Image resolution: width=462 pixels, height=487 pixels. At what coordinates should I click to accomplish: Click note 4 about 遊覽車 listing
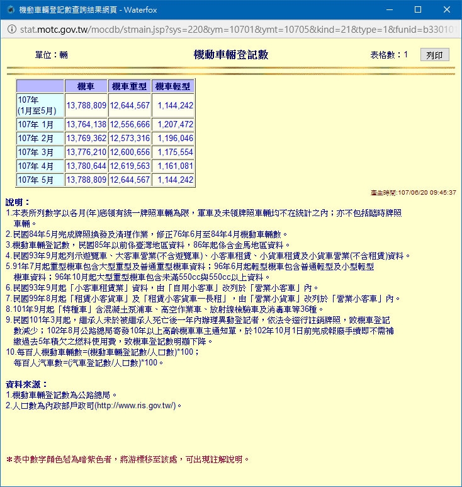click(x=208, y=256)
